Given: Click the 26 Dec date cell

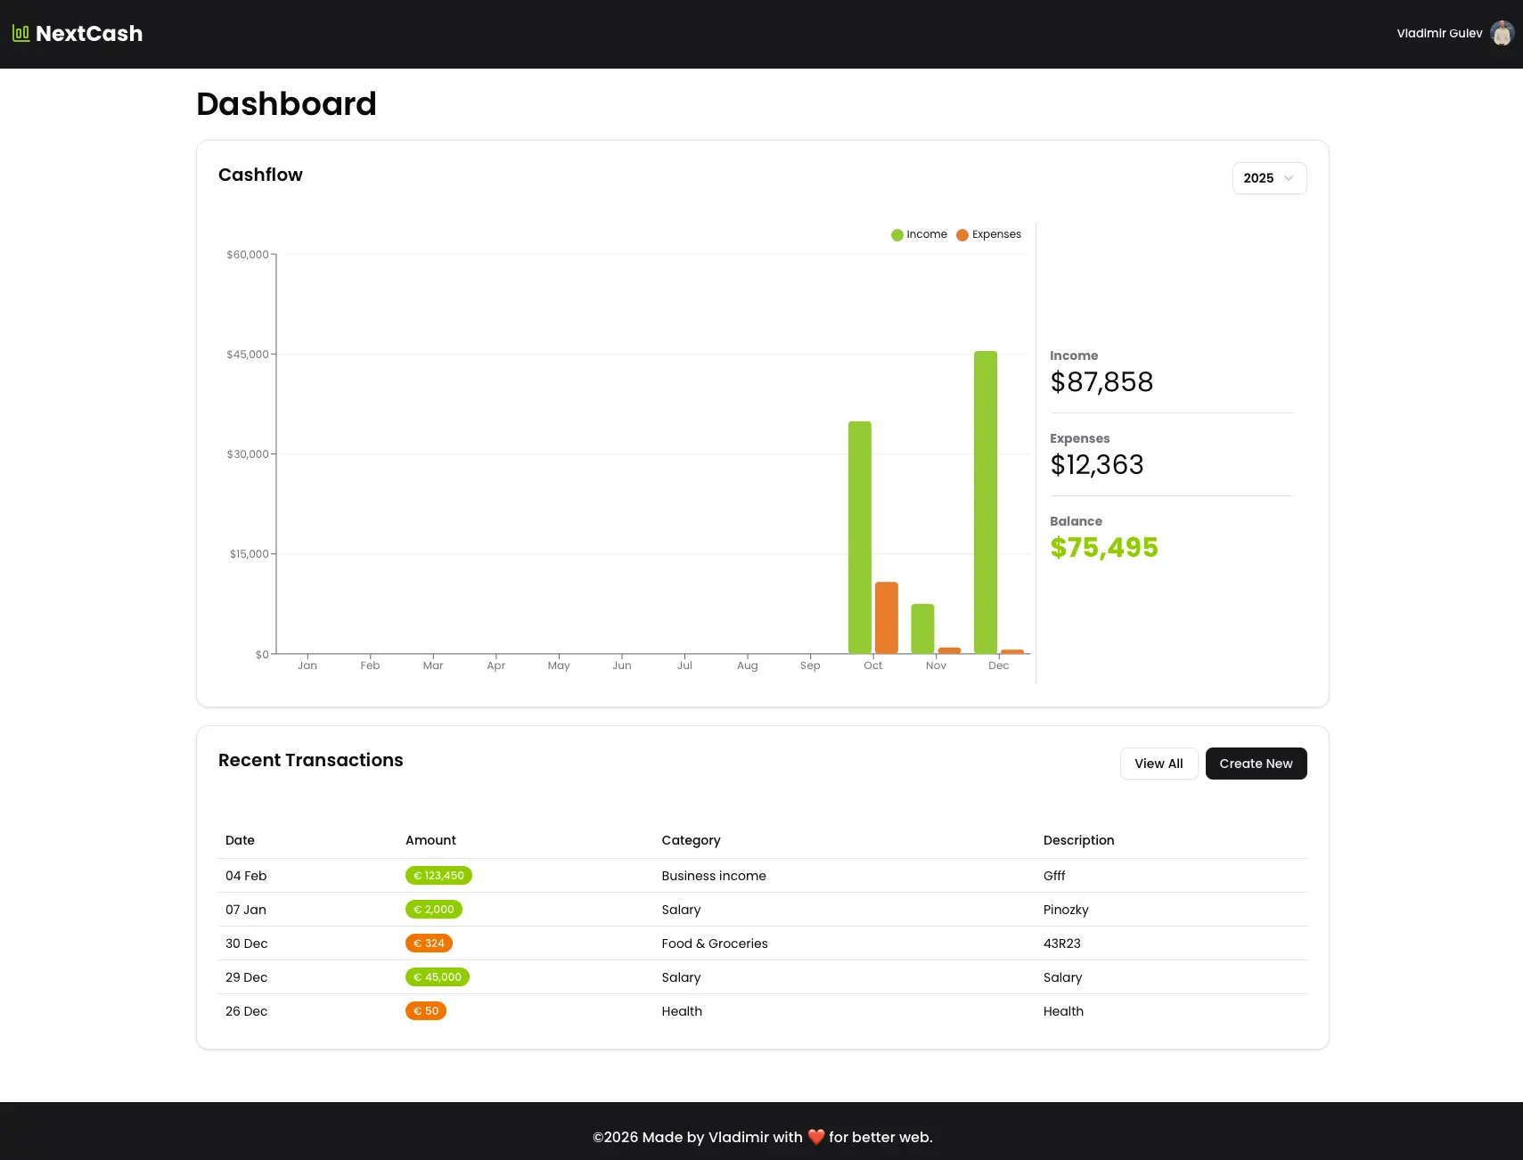Looking at the screenshot, I should 247,1011.
